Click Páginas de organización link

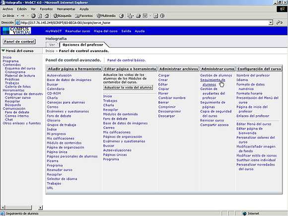(x=123, y=137)
